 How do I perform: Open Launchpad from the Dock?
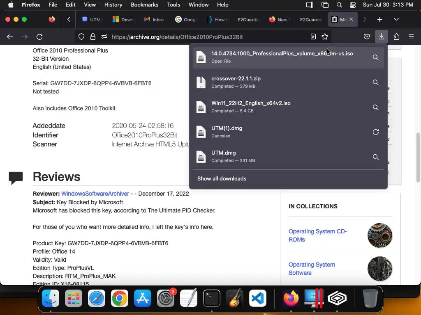click(74, 298)
